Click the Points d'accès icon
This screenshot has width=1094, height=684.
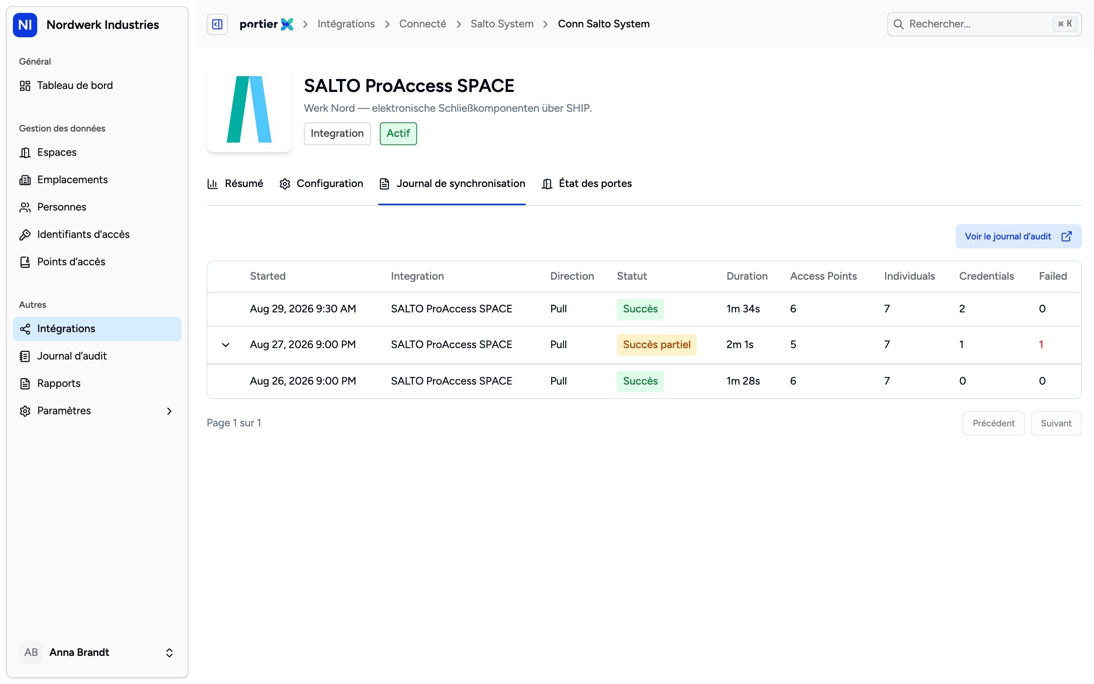[25, 262]
